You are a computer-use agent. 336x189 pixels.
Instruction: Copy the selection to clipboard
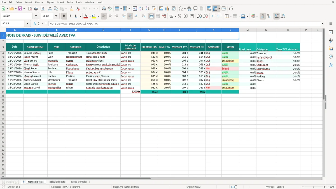point(56,9)
